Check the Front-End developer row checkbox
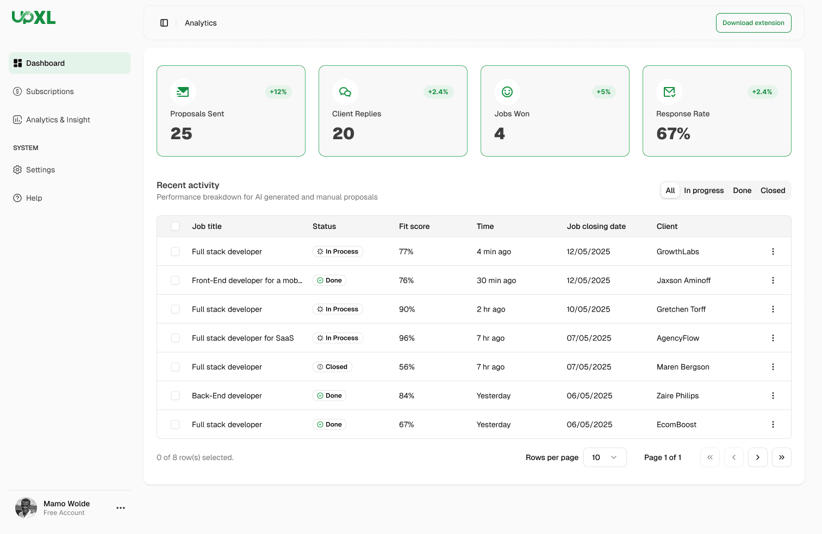 [175, 280]
